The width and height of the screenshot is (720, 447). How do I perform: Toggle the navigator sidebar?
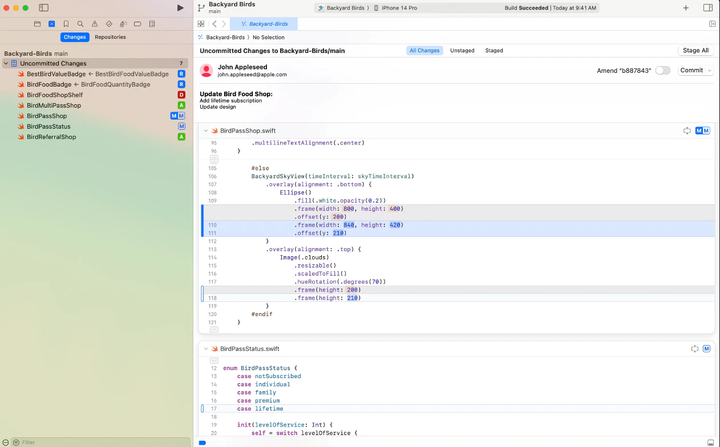pos(44,8)
